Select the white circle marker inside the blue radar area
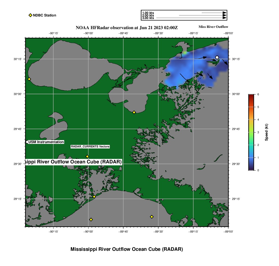Image resolution: width=279 pixels, height=266 pixels. (217, 57)
